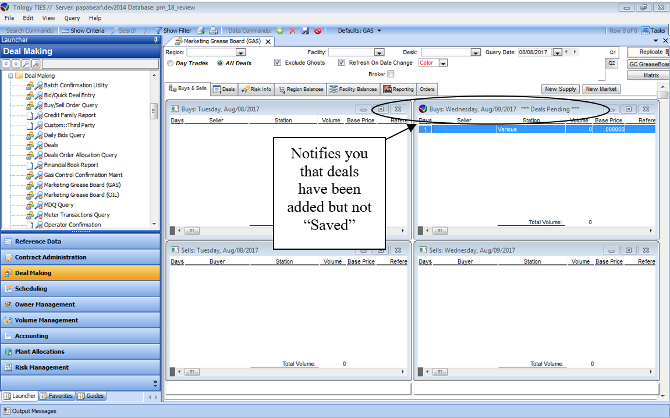Select the Day Trades radio button
Viewport: 670px width, 418px height.
click(x=170, y=63)
